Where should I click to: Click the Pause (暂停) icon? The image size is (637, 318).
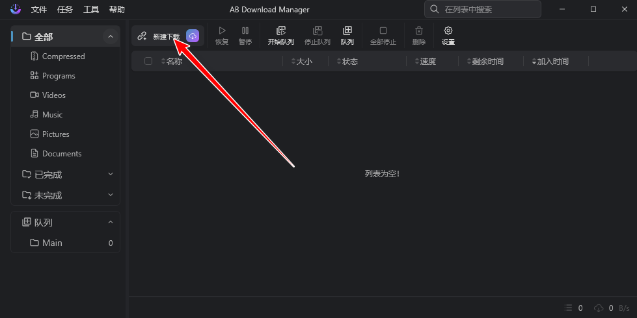[245, 31]
